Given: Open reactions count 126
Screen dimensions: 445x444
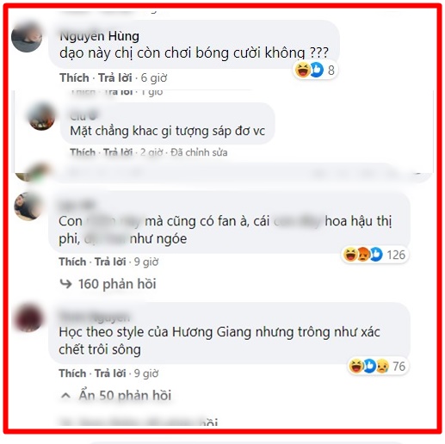Looking at the screenshot, I should pyautogui.click(x=396, y=255).
